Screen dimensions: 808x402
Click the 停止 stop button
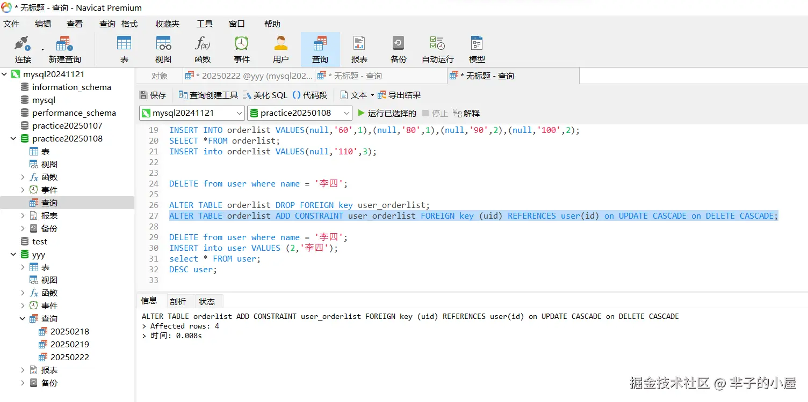pyautogui.click(x=435, y=113)
